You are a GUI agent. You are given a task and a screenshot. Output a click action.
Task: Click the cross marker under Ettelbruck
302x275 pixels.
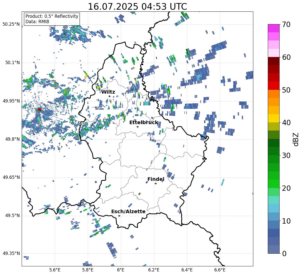click(137, 127)
